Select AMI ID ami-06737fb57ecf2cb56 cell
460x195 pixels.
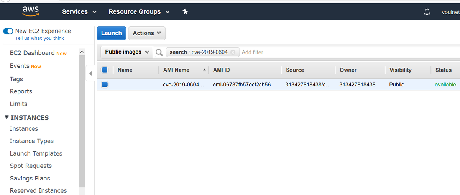pyautogui.click(x=242, y=84)
